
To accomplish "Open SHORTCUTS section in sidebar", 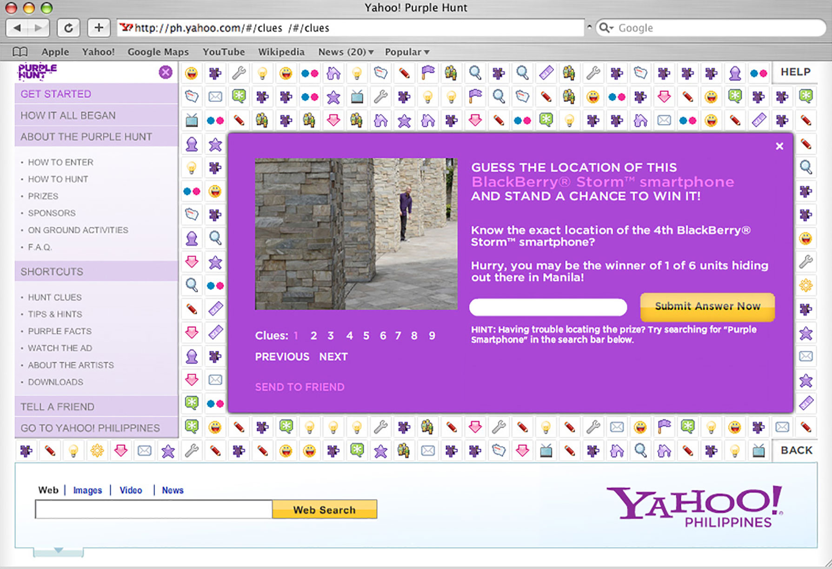I will (96, 272).
